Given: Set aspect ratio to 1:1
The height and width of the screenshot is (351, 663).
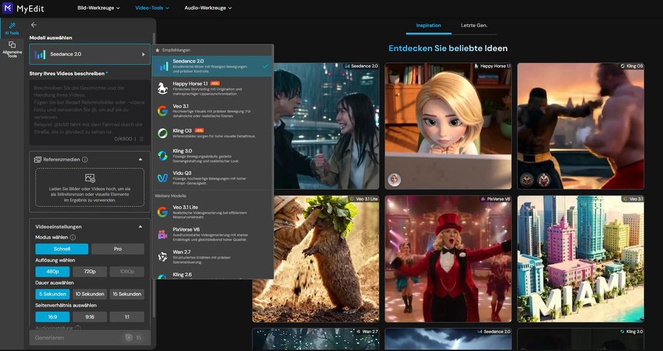Looking at the screenshot, I should tap(127, 316).
